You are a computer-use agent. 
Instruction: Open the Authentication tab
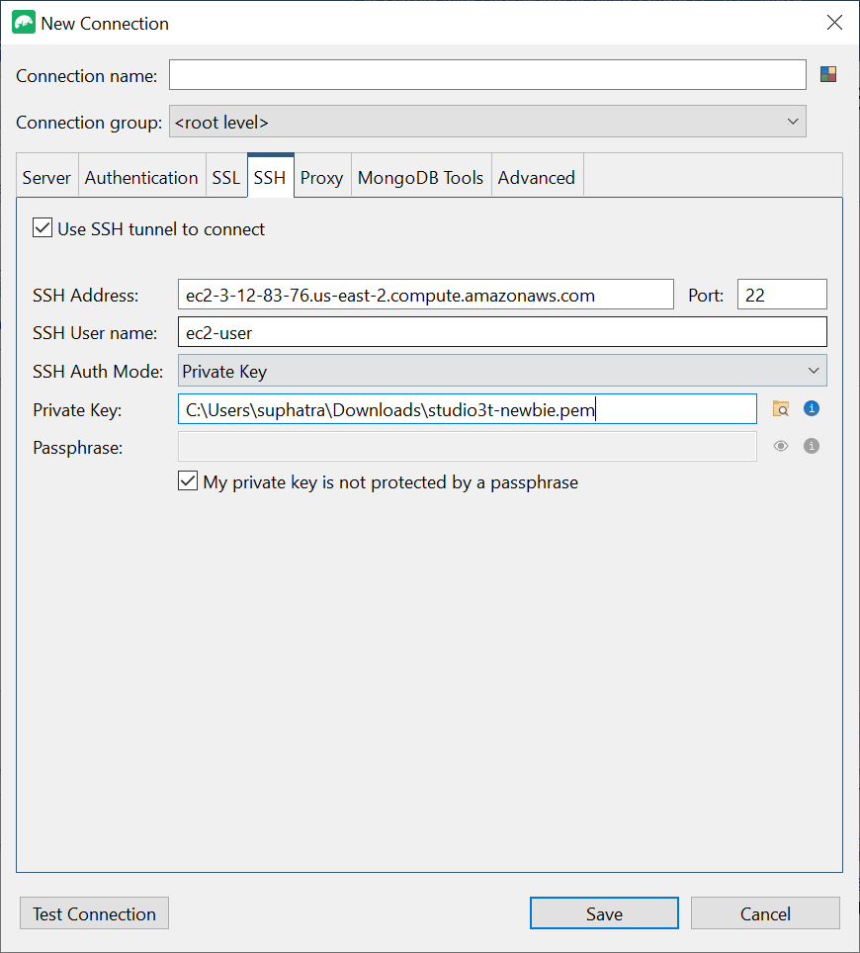point(141,176)
